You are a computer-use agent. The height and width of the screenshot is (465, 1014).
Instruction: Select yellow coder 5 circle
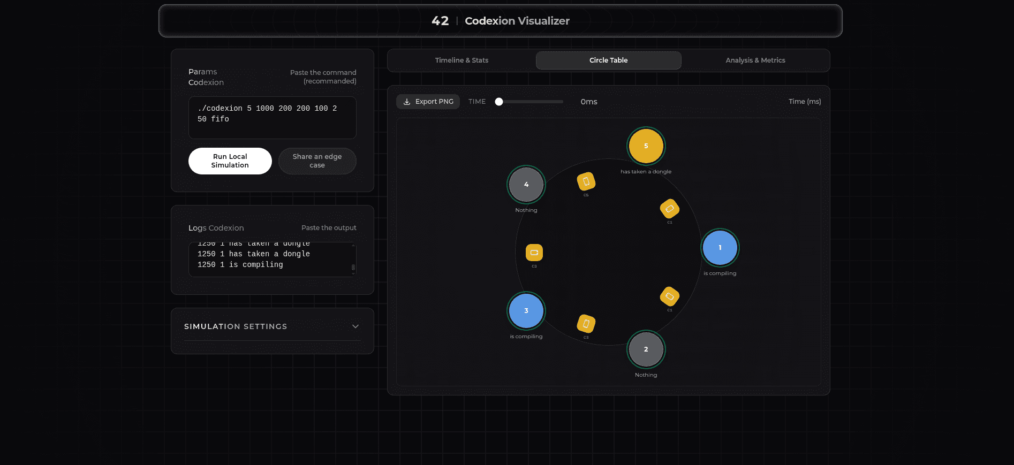(x=646, y=146)
